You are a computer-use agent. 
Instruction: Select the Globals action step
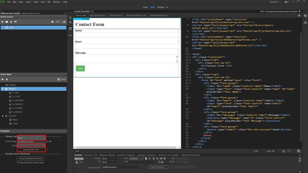tap(33, 89)
